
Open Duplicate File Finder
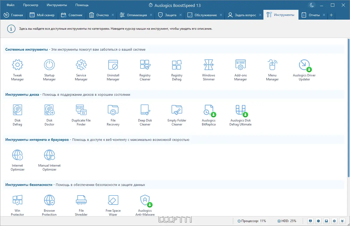point(81,115)
